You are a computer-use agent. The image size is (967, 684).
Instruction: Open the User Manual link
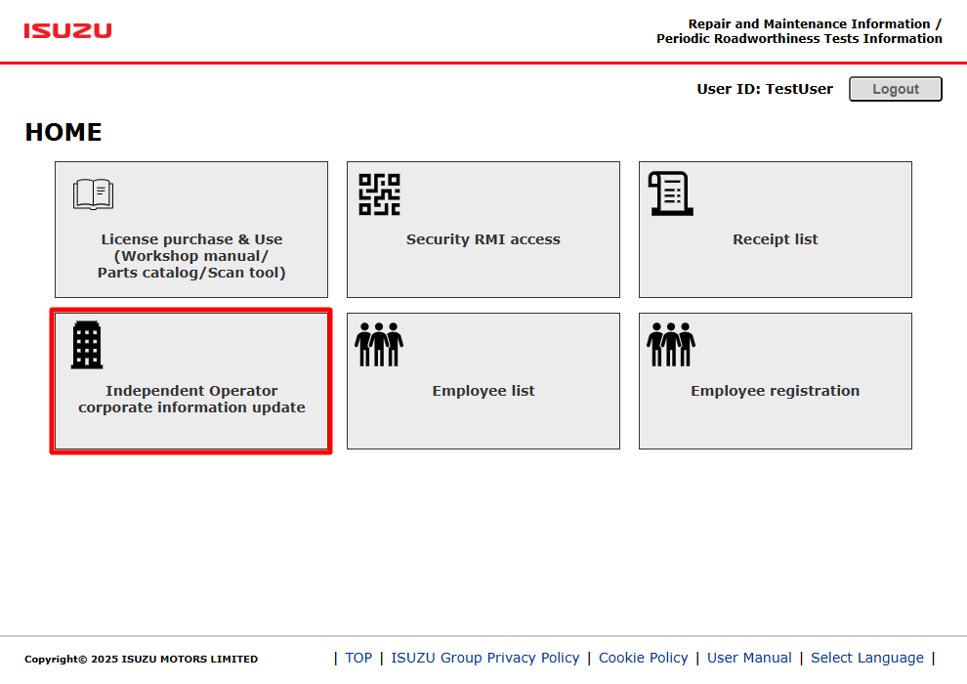pyautogui.click(x=749, y=658)
